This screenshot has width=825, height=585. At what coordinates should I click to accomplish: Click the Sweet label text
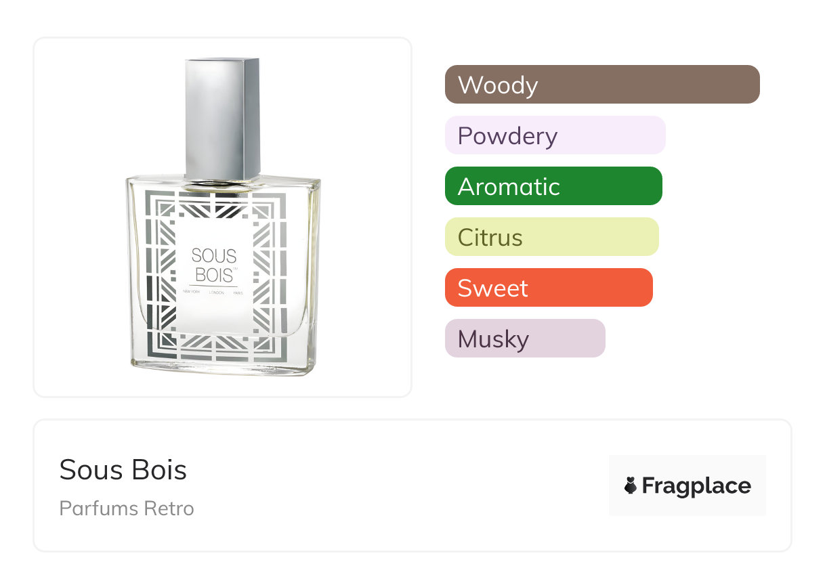click(492, 288)
